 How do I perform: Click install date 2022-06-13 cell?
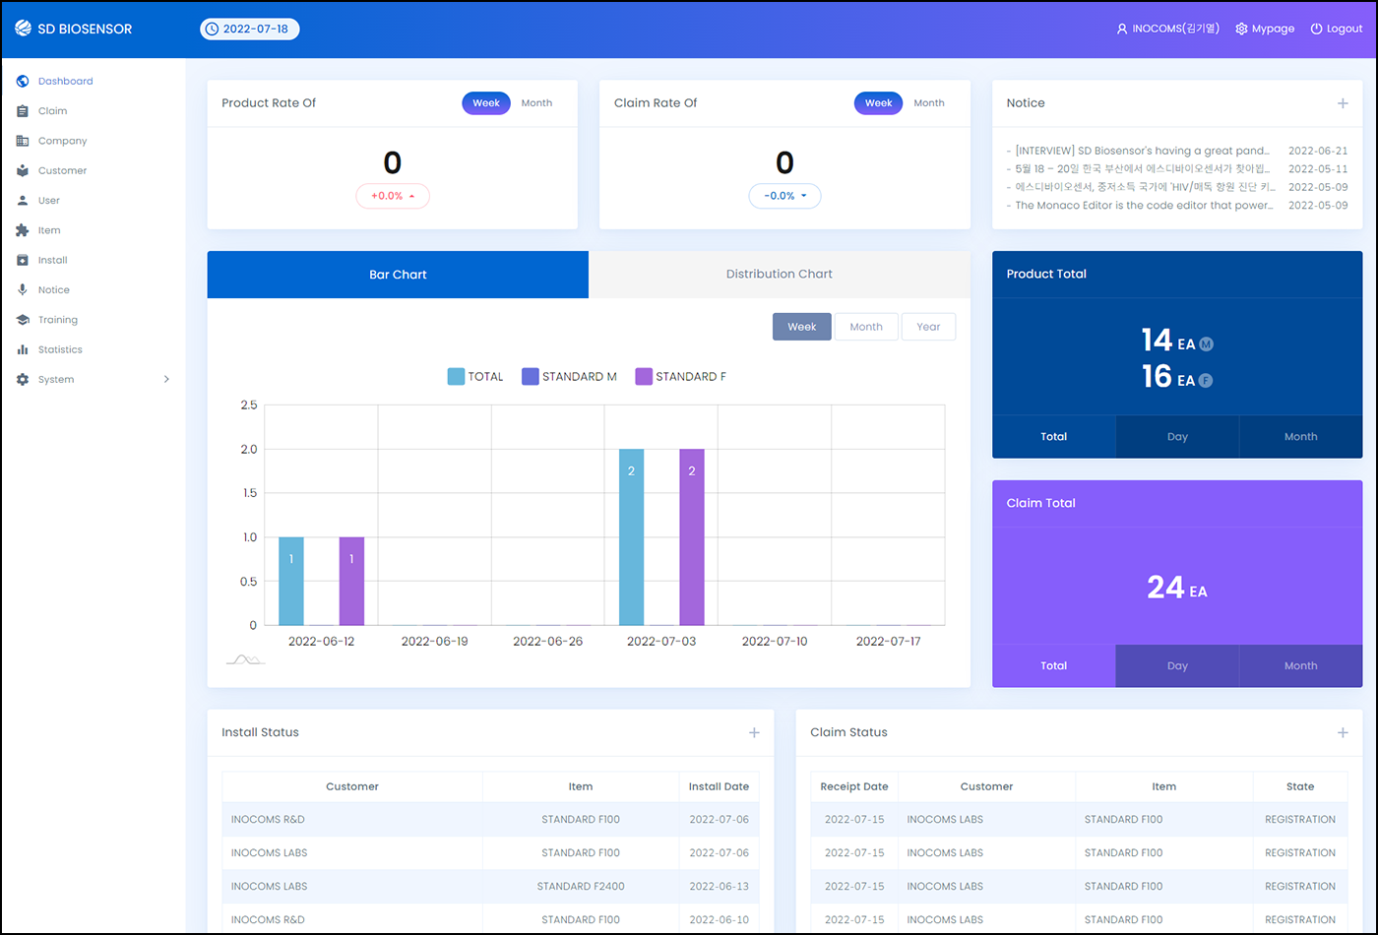click(x=719, y=886)
